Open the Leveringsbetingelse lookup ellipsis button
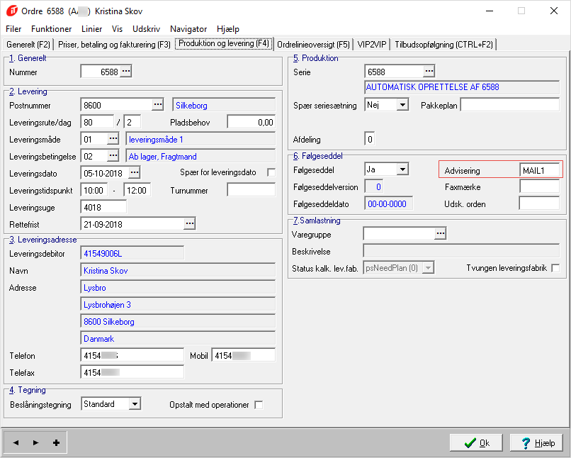 pyautogui.click(x=113, y=155)
